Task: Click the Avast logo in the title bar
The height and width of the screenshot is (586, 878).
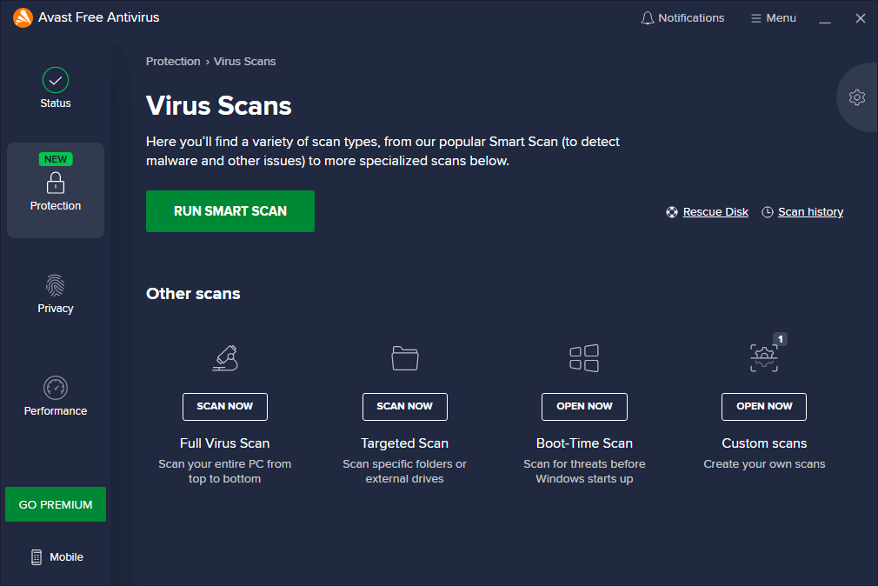Action: [22, 17]
